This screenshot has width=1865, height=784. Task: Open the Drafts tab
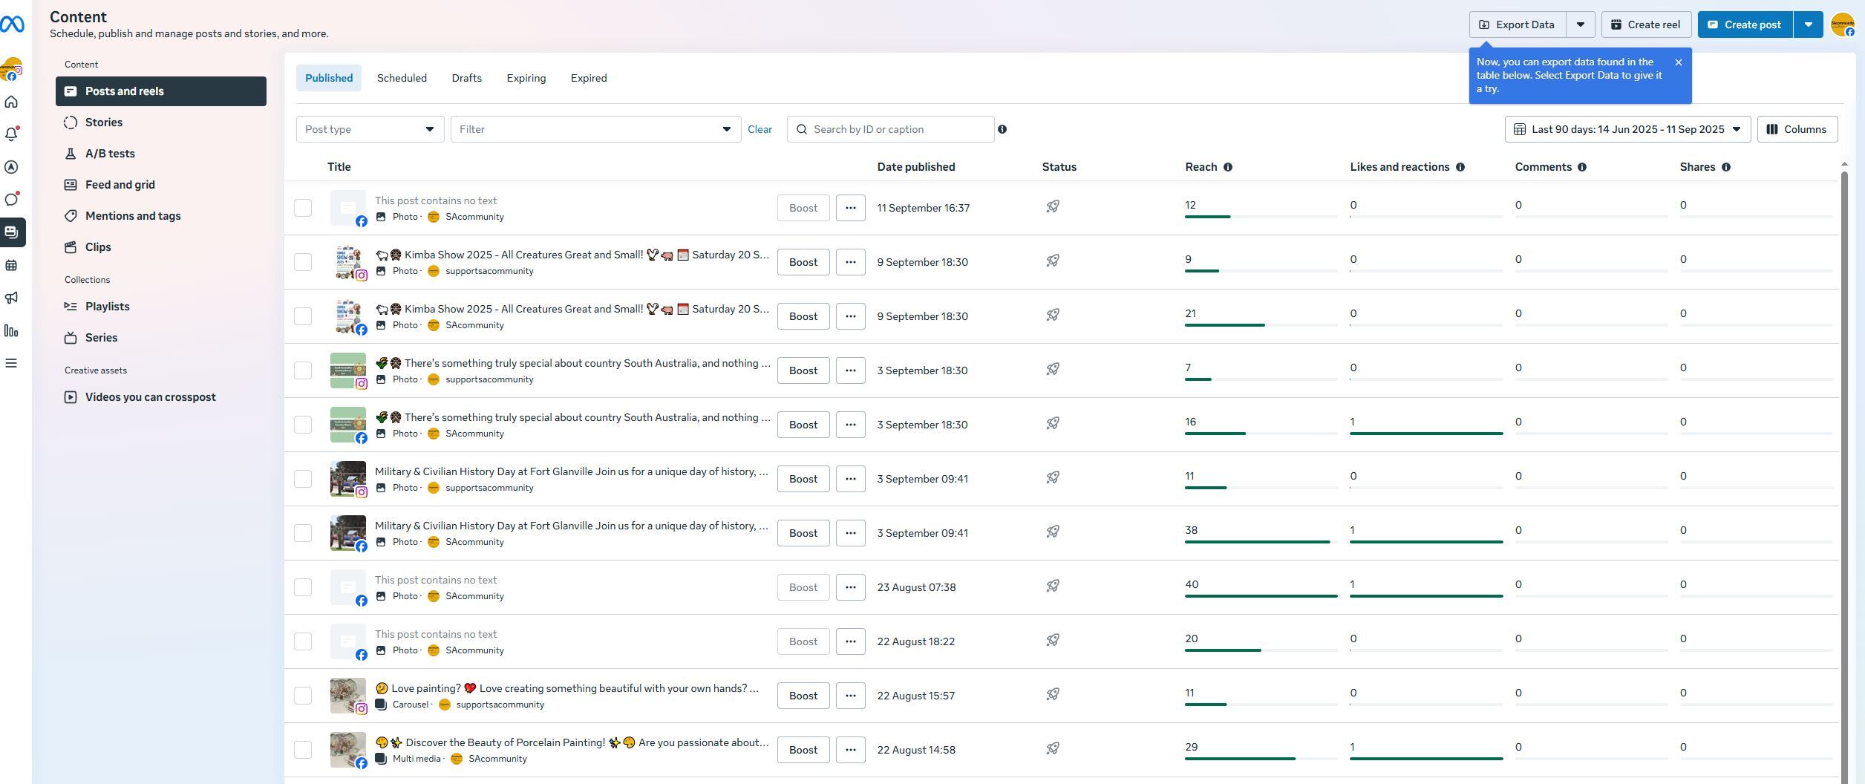point(466,78)
